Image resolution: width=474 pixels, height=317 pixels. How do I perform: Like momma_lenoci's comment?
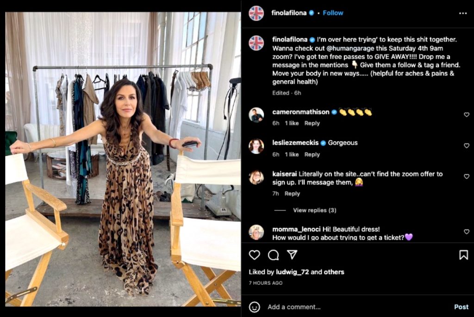(466, 232)
